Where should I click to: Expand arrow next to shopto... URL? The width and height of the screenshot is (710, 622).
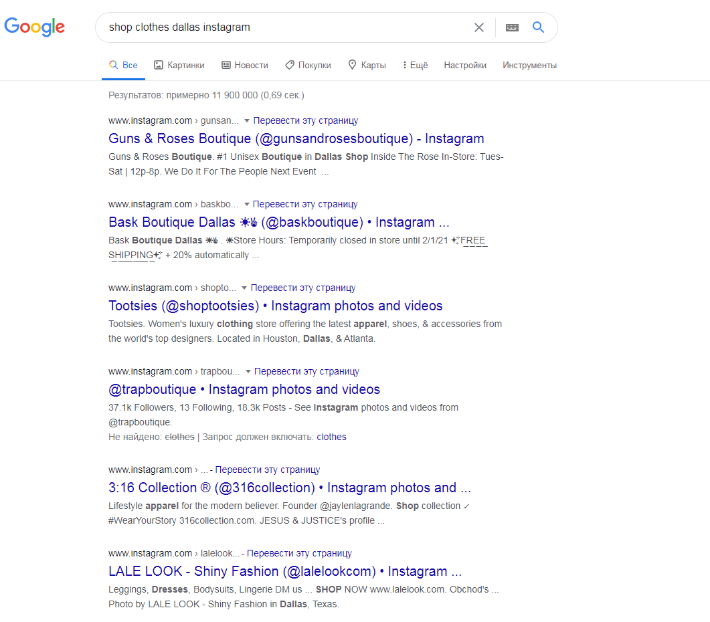pos(244,288)
